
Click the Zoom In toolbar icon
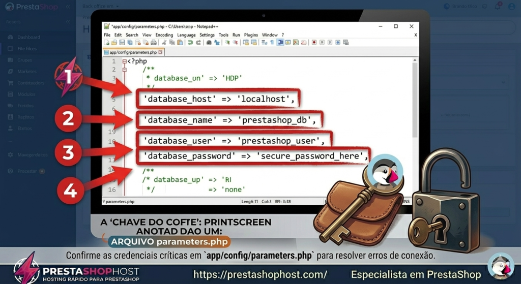pyautogui.click(x=227, y=43)
